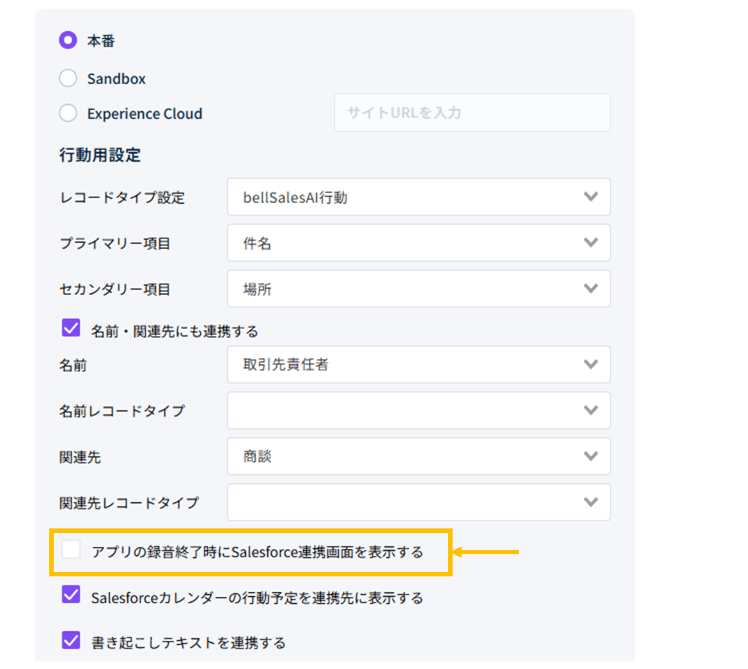Open the セカンダリー項目 dropdown showing 場所

point(418,289)
